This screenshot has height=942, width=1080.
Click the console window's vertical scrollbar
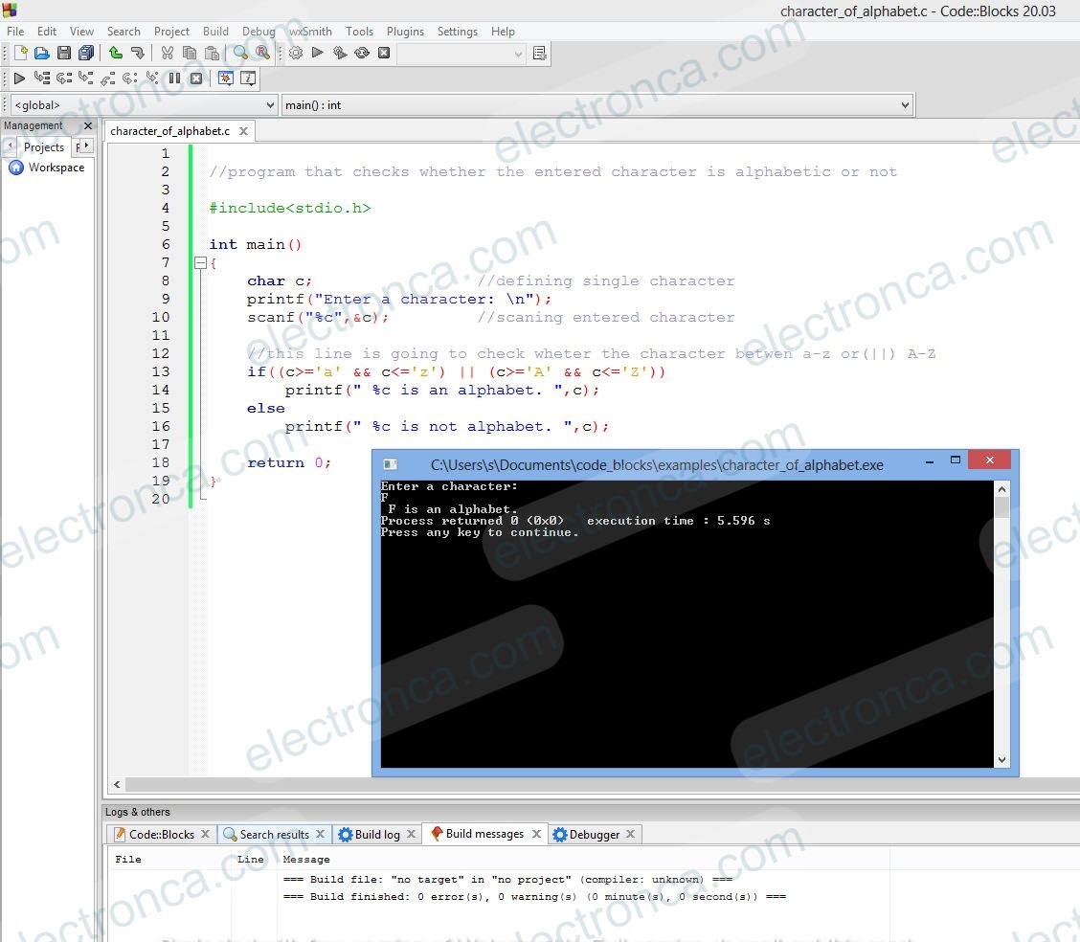tap(1001, 622)
